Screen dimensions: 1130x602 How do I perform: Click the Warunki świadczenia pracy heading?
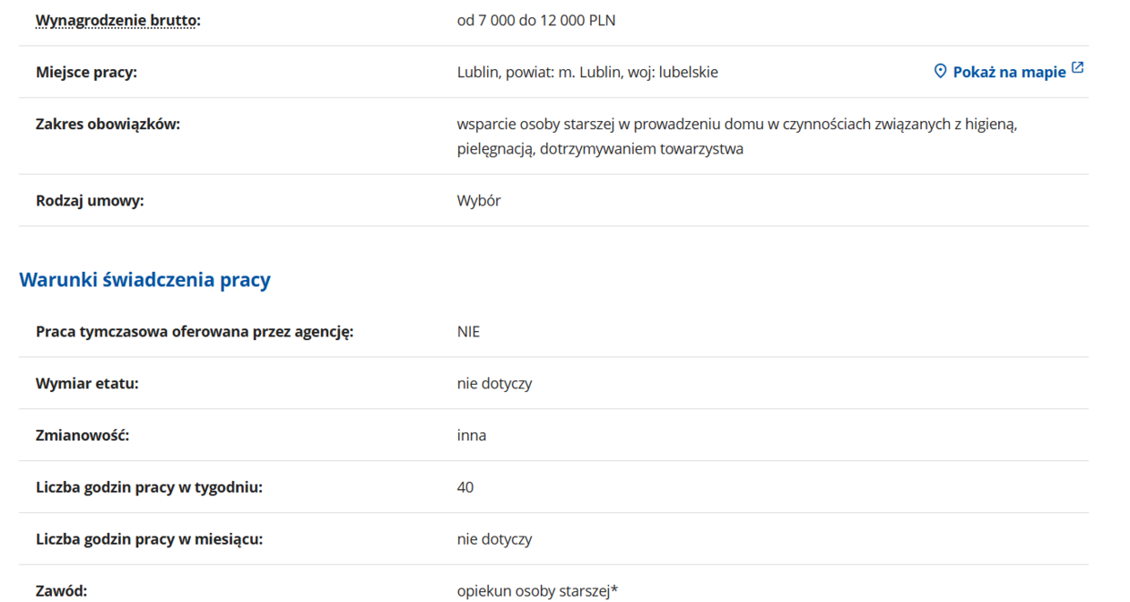tap(144, 280)
